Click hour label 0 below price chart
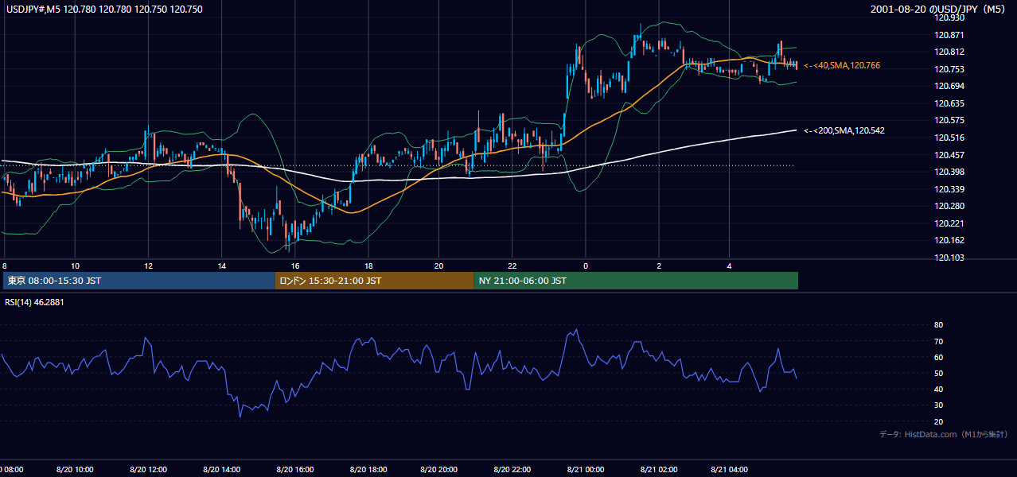This screenshot has width=1017, height=477. click(585, 266)
